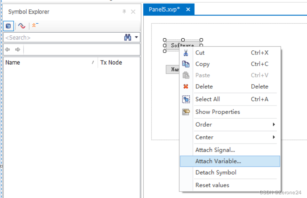Navigate back with the left arrow
This screenshot has height=198, width=307.
coord(8,50)
